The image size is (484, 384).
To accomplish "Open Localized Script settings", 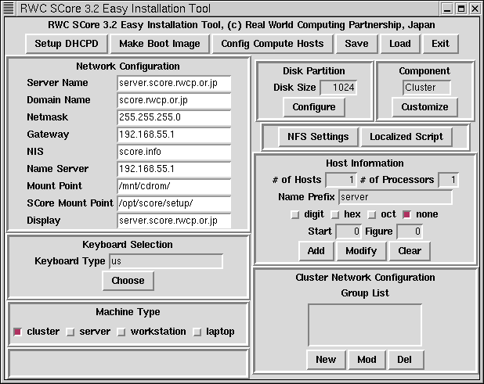I will pos(406,137).
